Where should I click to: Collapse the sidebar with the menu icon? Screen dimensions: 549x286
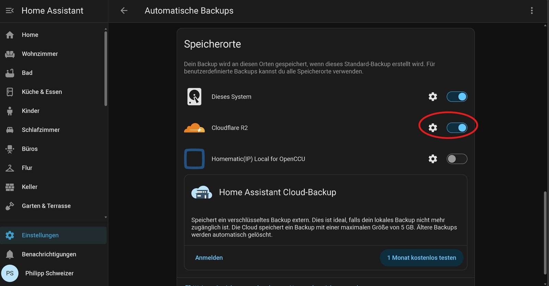10,11
